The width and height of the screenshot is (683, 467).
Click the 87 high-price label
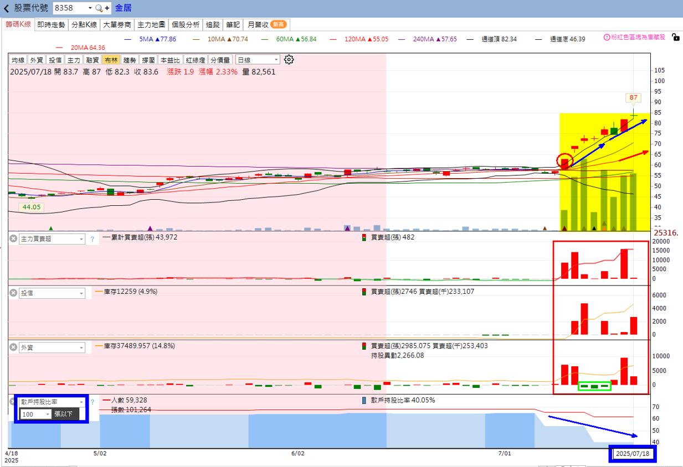633,97
